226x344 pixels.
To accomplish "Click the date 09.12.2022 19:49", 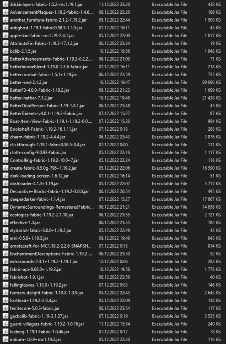I will coord(114,238).
